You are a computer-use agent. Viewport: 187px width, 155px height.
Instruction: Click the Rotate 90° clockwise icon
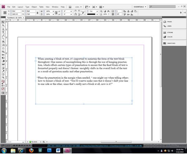tap(75, 11)
